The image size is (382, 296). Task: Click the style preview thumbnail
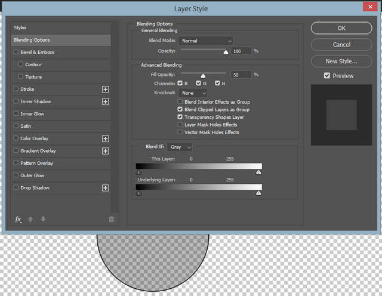pyautogui.click(x=341, y=115)
